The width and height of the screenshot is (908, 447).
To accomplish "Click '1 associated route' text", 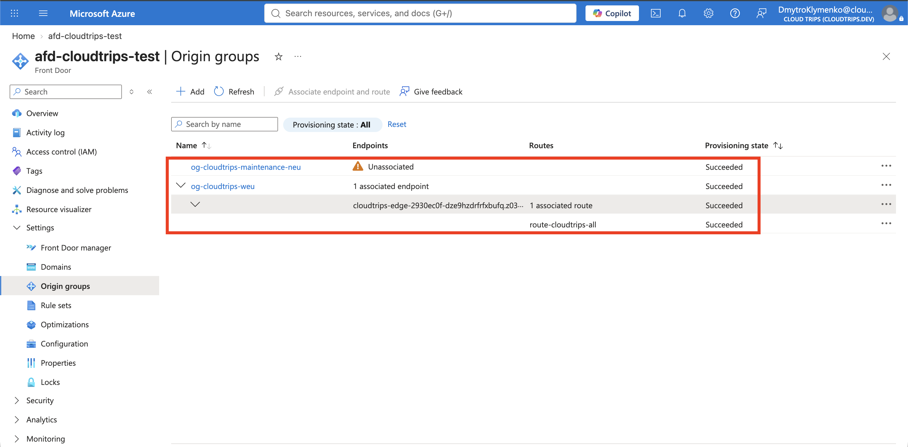I will point(561,205).
